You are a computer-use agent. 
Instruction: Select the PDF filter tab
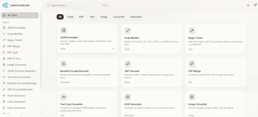pos(81,17)
